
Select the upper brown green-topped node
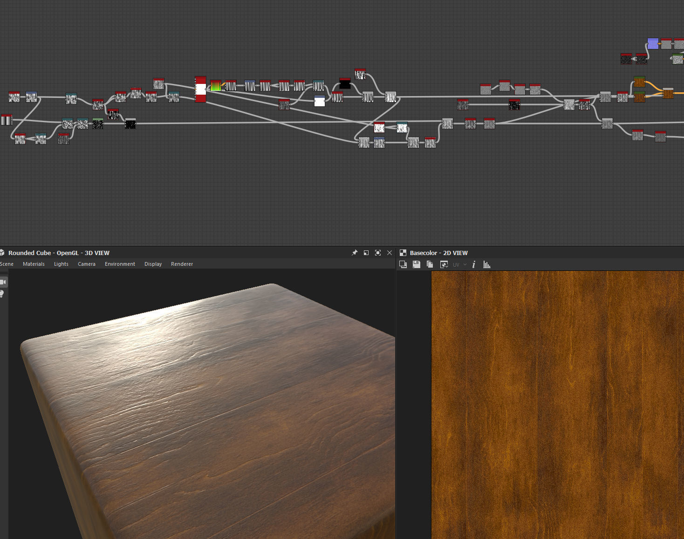pos(639,82)
